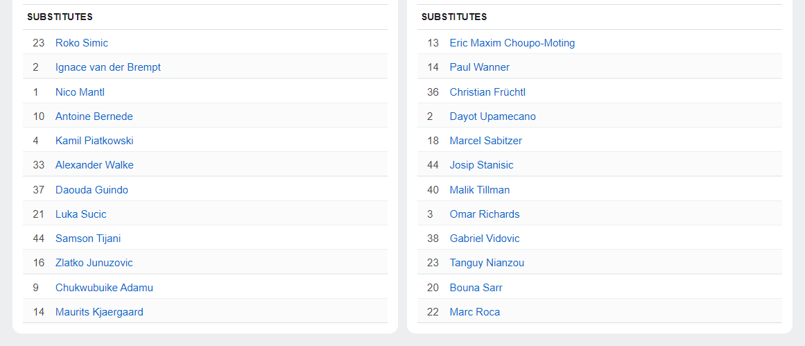805x346 pixels.
Task: Select Nico Mantl from substitutes
Action: pos(80,92)
